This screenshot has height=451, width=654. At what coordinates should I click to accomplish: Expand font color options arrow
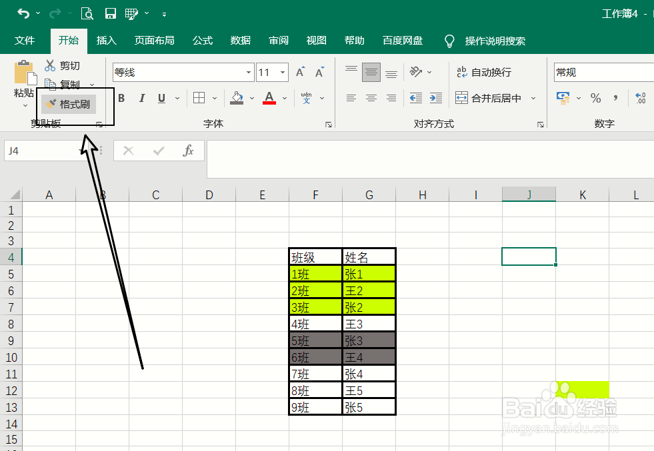285,99
